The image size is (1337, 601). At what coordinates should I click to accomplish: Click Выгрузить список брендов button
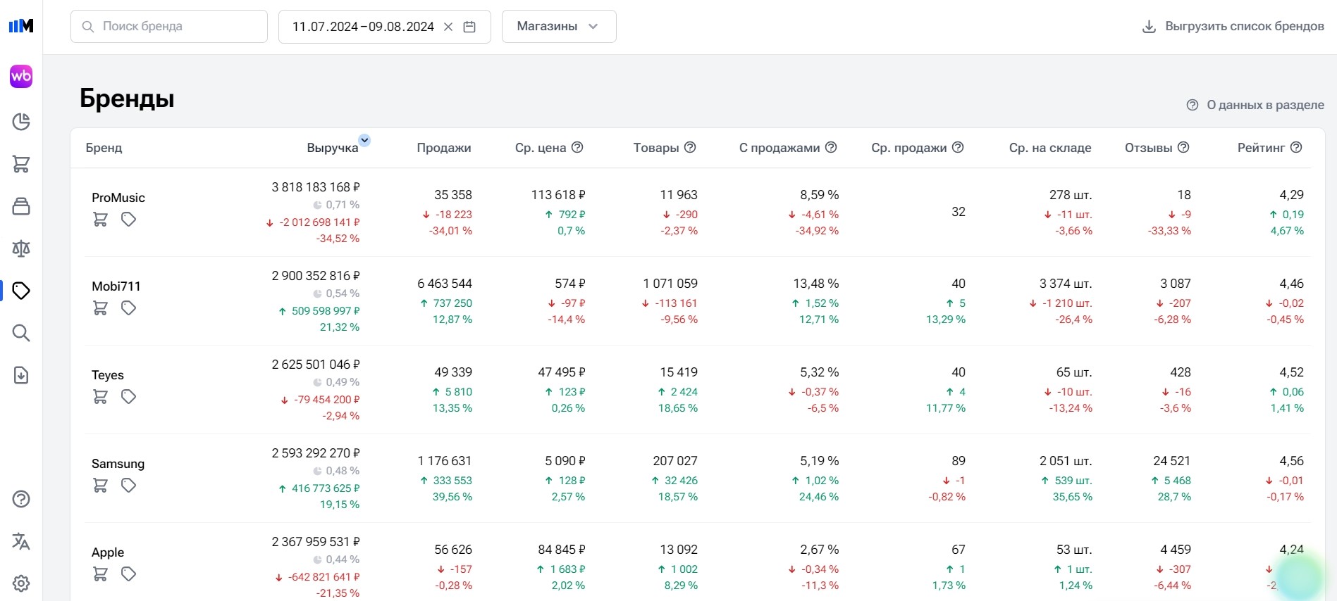[x=1233, y=27]
